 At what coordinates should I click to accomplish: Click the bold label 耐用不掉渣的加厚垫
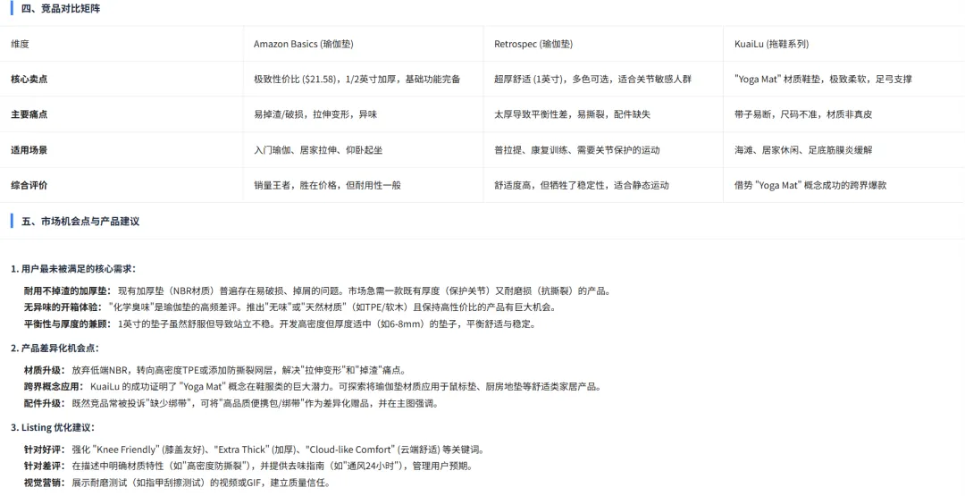(68, 290)
